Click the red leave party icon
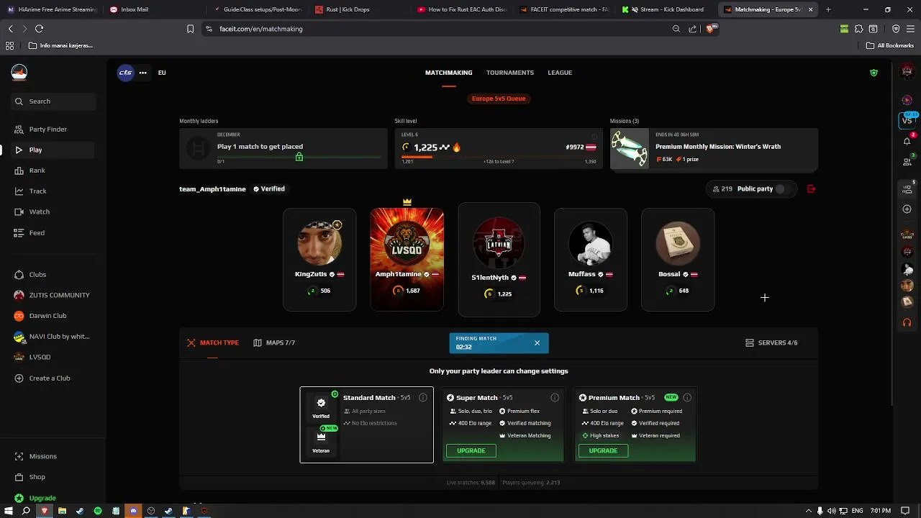Viewport: 921px width, 518px height. point(812,189)
